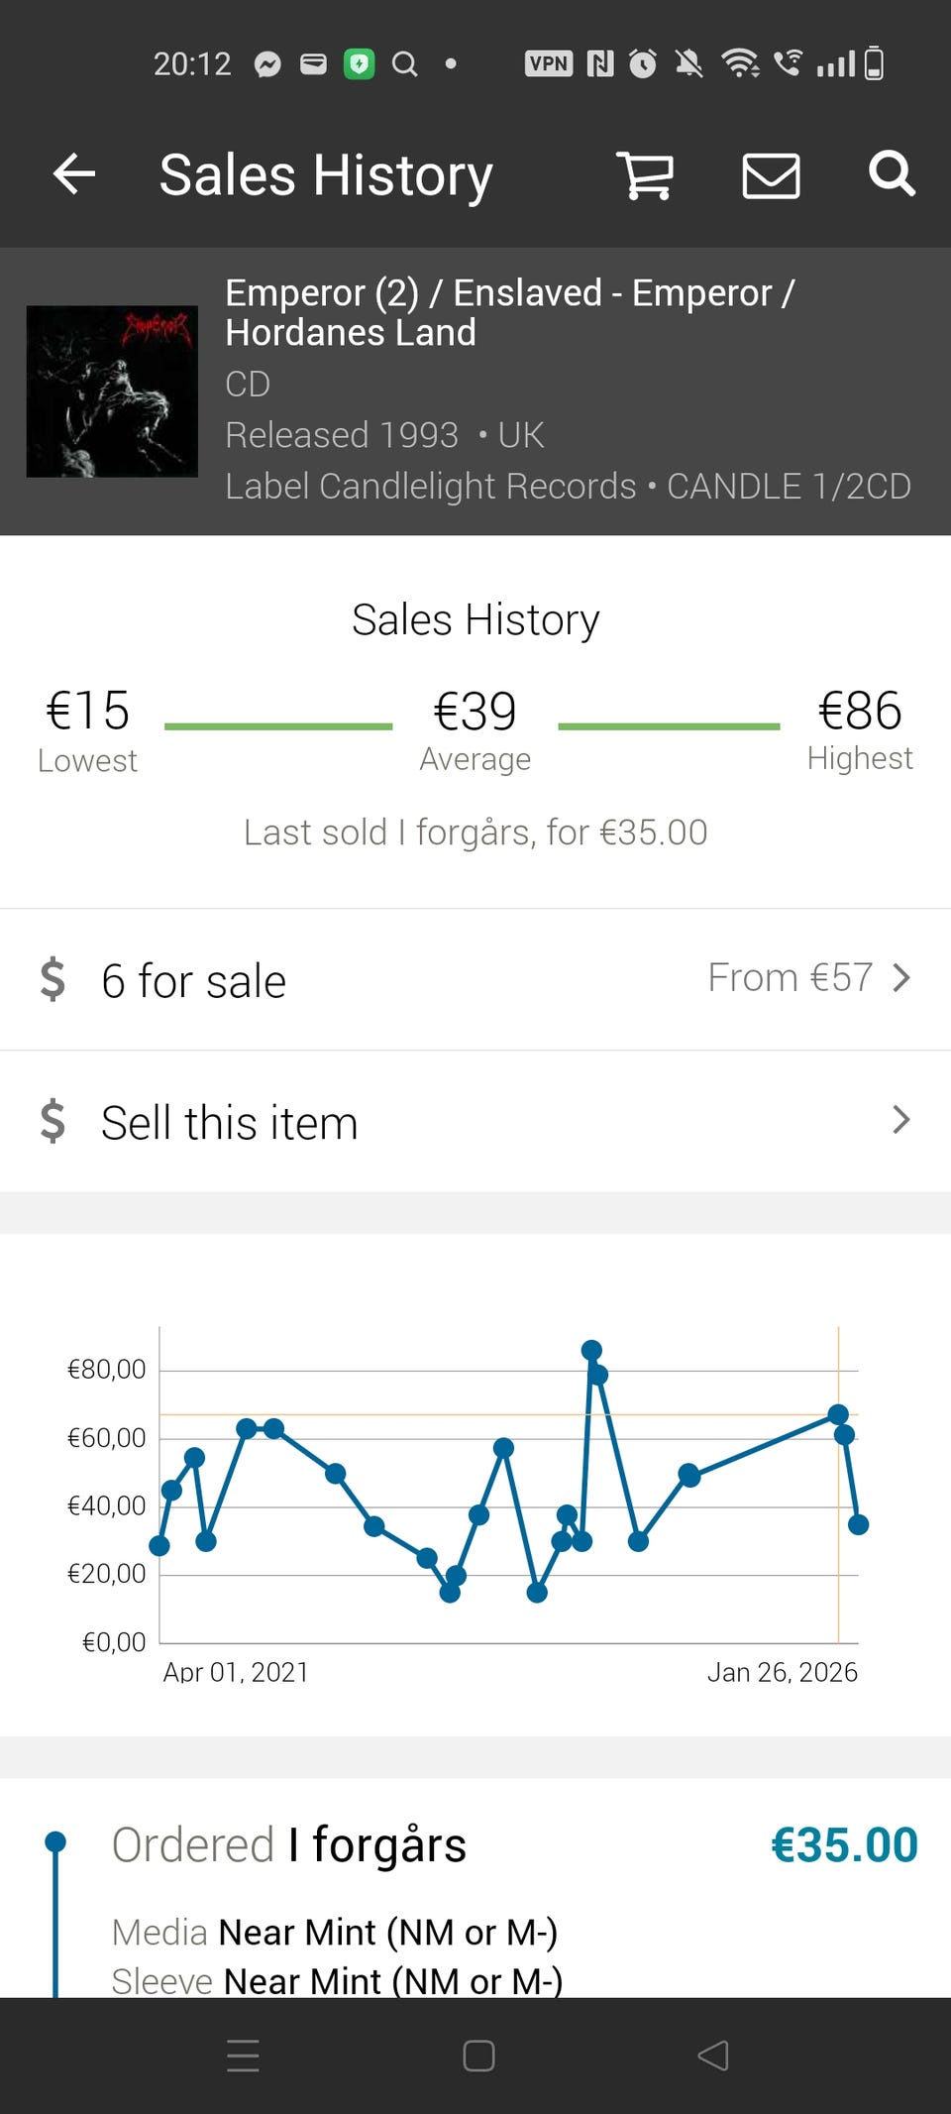Screen dimensions: 951x2114
Task: Open the Sell this item chevron
Action: coord(900,1120)
